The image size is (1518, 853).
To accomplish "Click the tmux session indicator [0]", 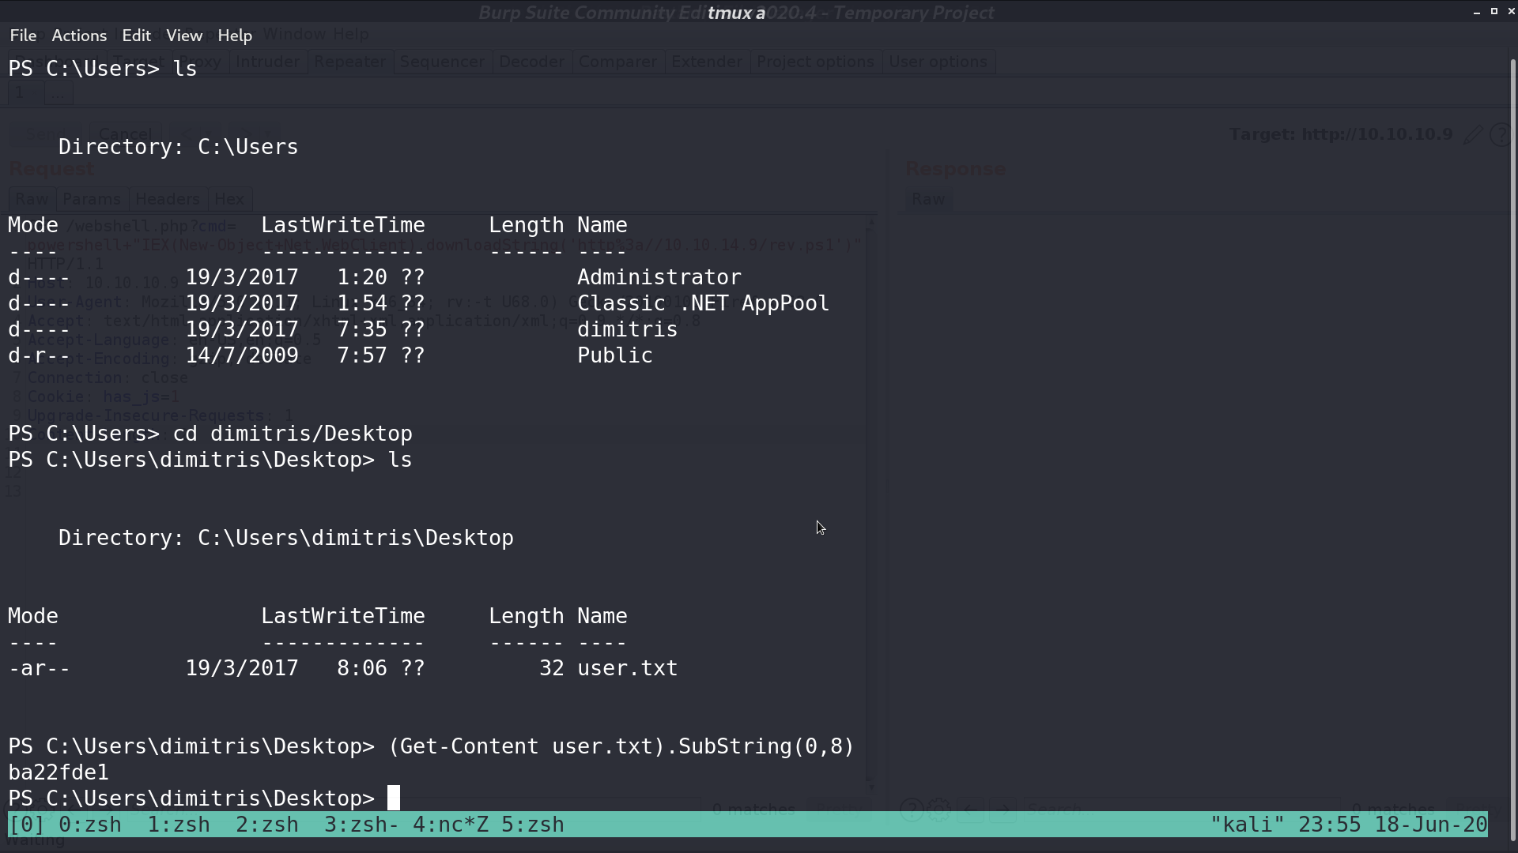I will click(27, 825).
